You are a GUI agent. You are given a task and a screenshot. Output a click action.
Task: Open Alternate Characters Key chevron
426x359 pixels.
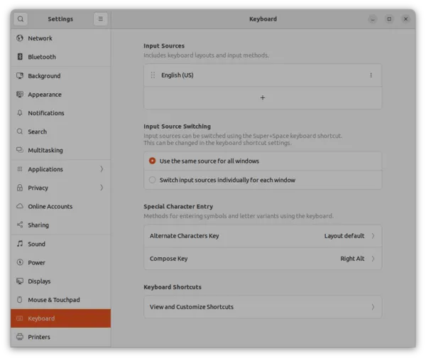pos(373,236)
